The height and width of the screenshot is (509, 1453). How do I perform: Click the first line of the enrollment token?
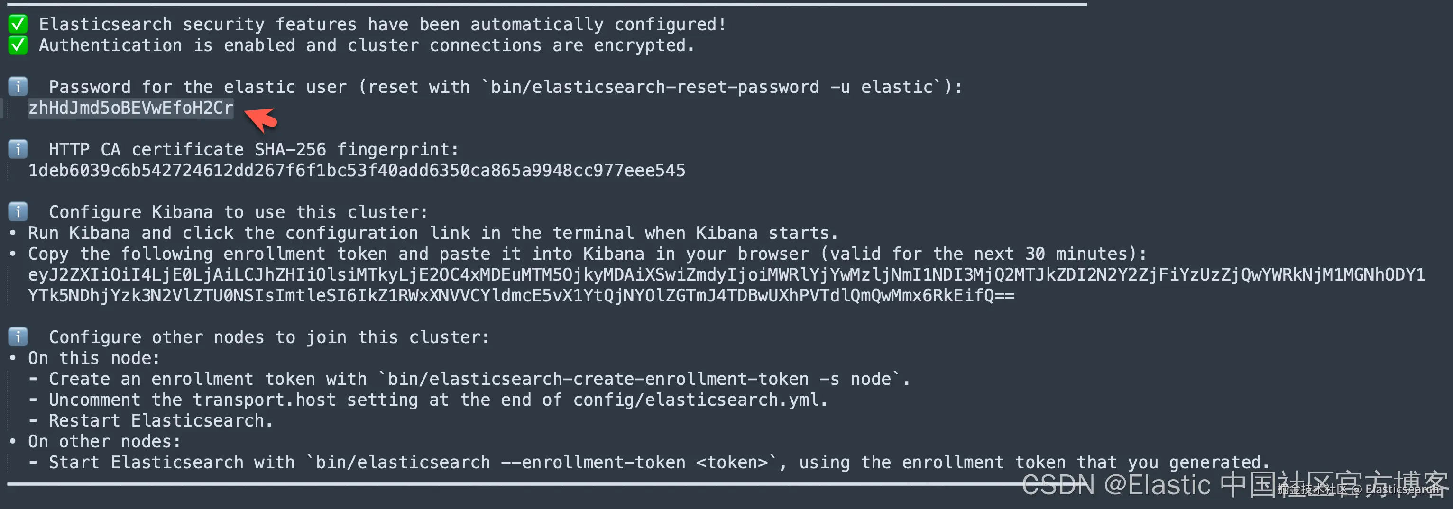(726, 274)
